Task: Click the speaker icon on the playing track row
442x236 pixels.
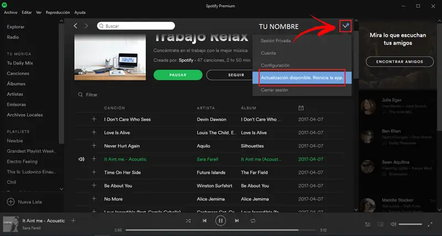Action: point(81,159)
